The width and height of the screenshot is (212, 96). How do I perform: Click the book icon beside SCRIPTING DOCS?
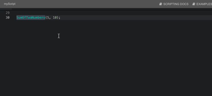161,4
